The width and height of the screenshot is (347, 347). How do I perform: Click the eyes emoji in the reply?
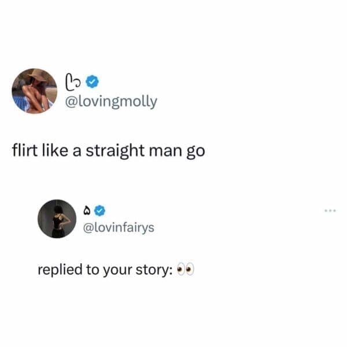pyautogui.click(x=184, y=270)
